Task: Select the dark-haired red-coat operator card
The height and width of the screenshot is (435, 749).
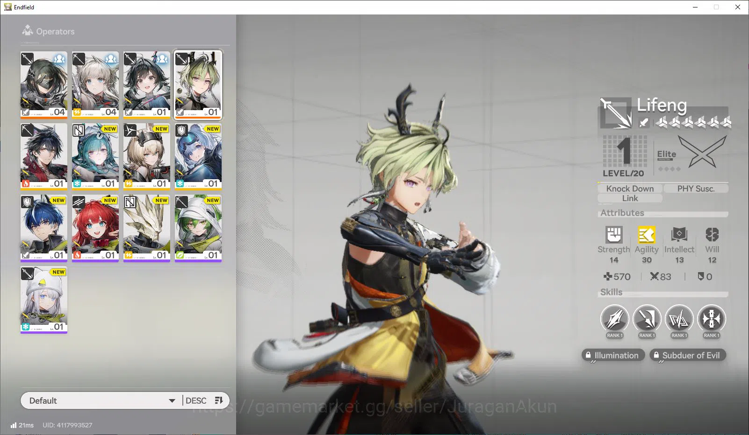Action: pos(44,156)
